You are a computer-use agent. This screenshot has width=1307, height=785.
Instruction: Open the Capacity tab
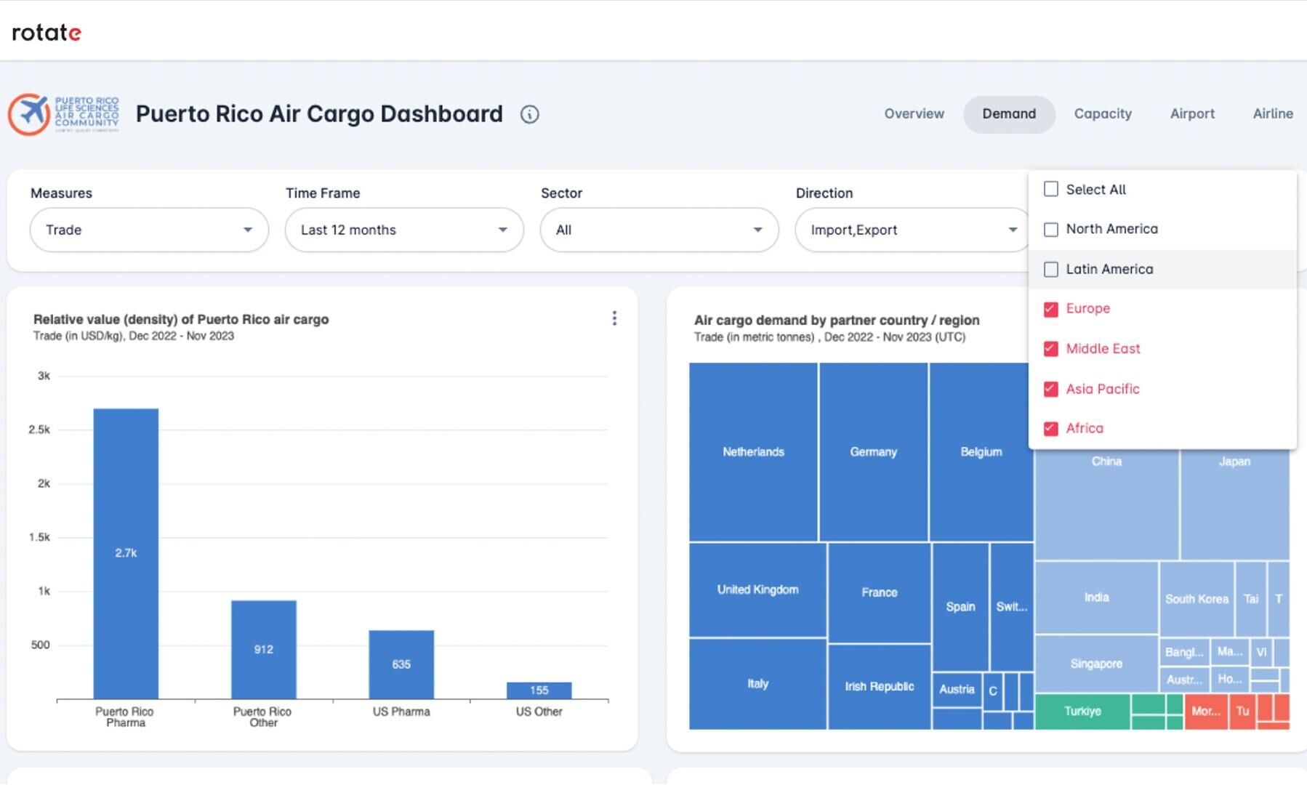point(1102,114)
